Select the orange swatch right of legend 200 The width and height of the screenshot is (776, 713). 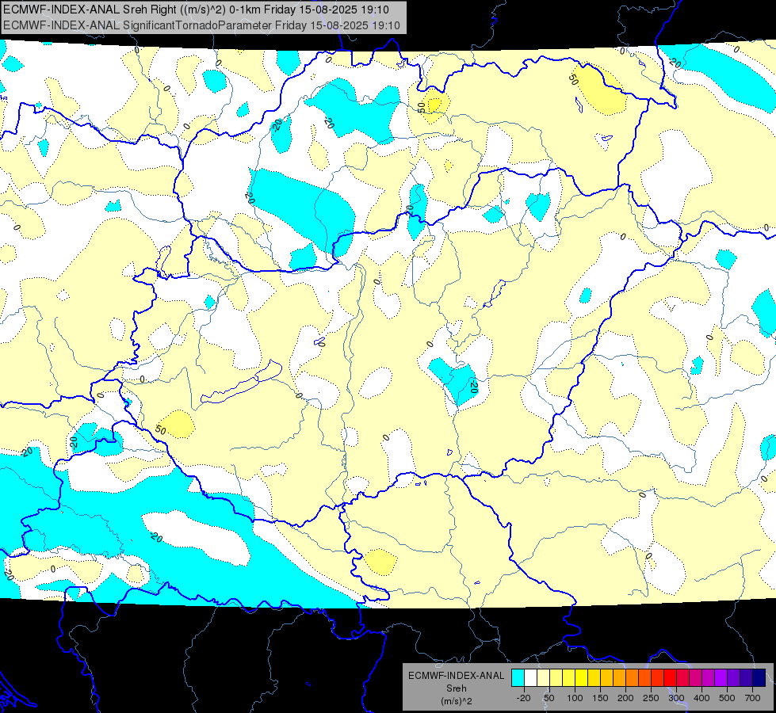coord(632,677)
